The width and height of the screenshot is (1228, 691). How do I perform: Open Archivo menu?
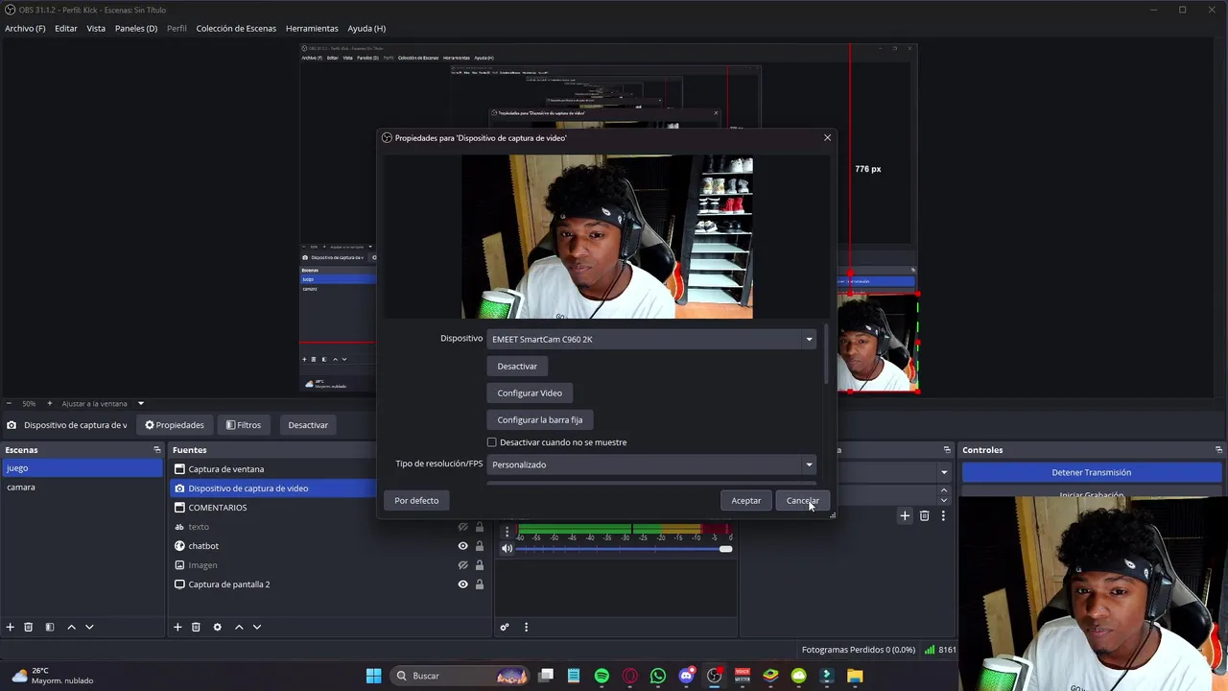(x=25, y=28)
